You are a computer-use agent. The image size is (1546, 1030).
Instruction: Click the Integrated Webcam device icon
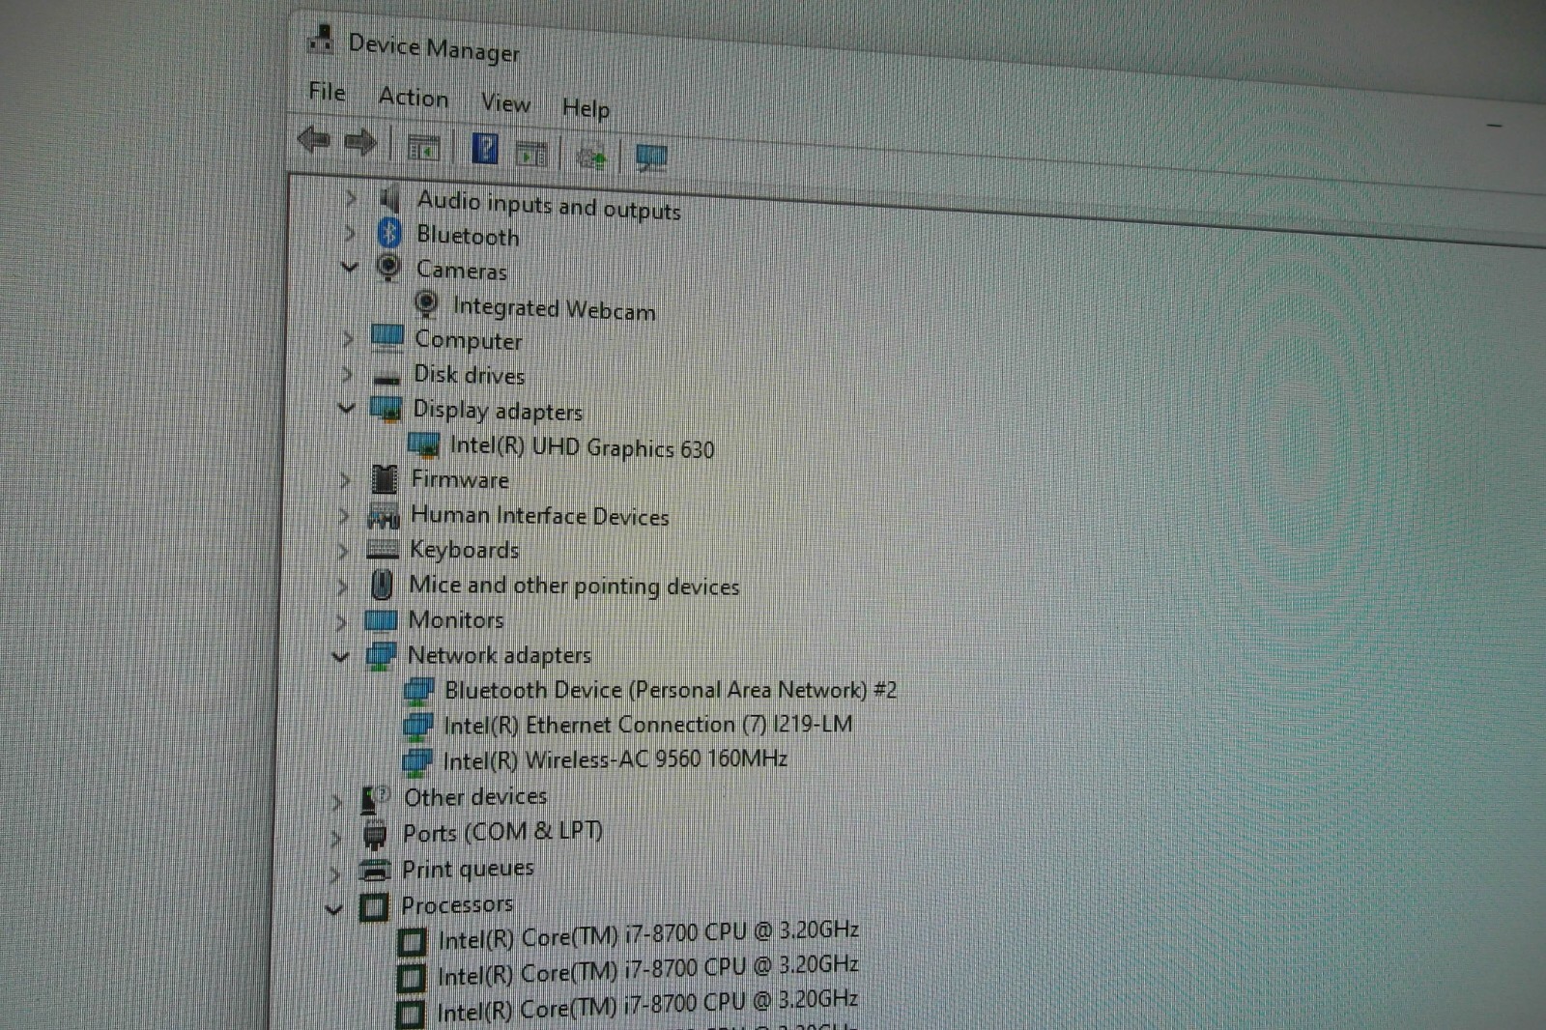click(426, 303)
